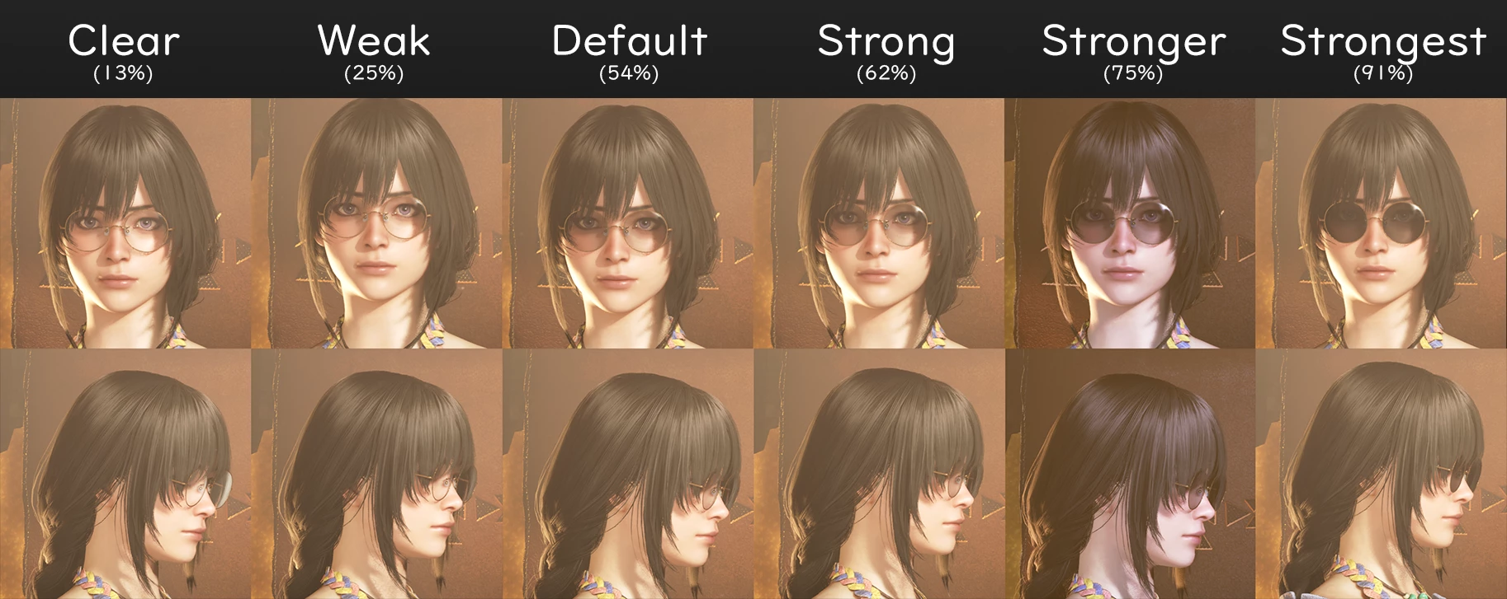Click the Strong heading label
This screenshot has height=599, width=1507.
tap(886, 42)
